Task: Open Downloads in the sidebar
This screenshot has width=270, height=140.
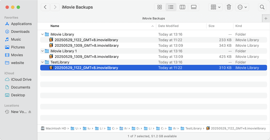Action: [20, 32]
